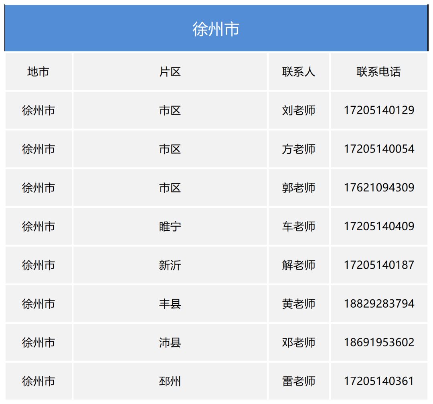Click the 睢宁 district cell
Viewport: 433px width, 404px height.
point(169,226)
